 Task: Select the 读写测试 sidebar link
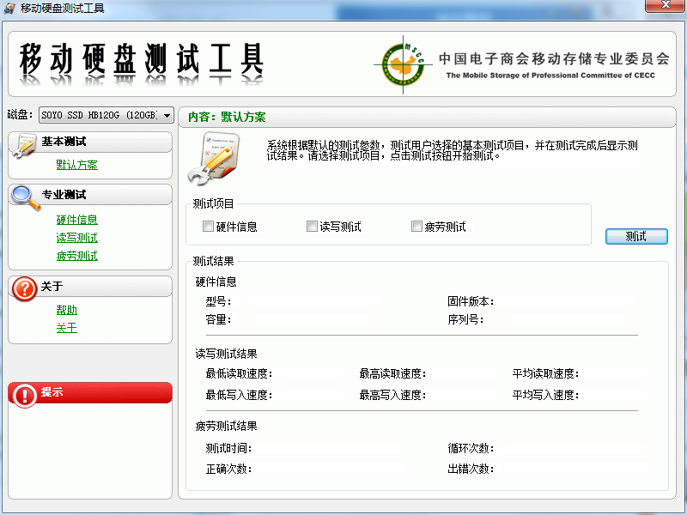click(77, 238)
